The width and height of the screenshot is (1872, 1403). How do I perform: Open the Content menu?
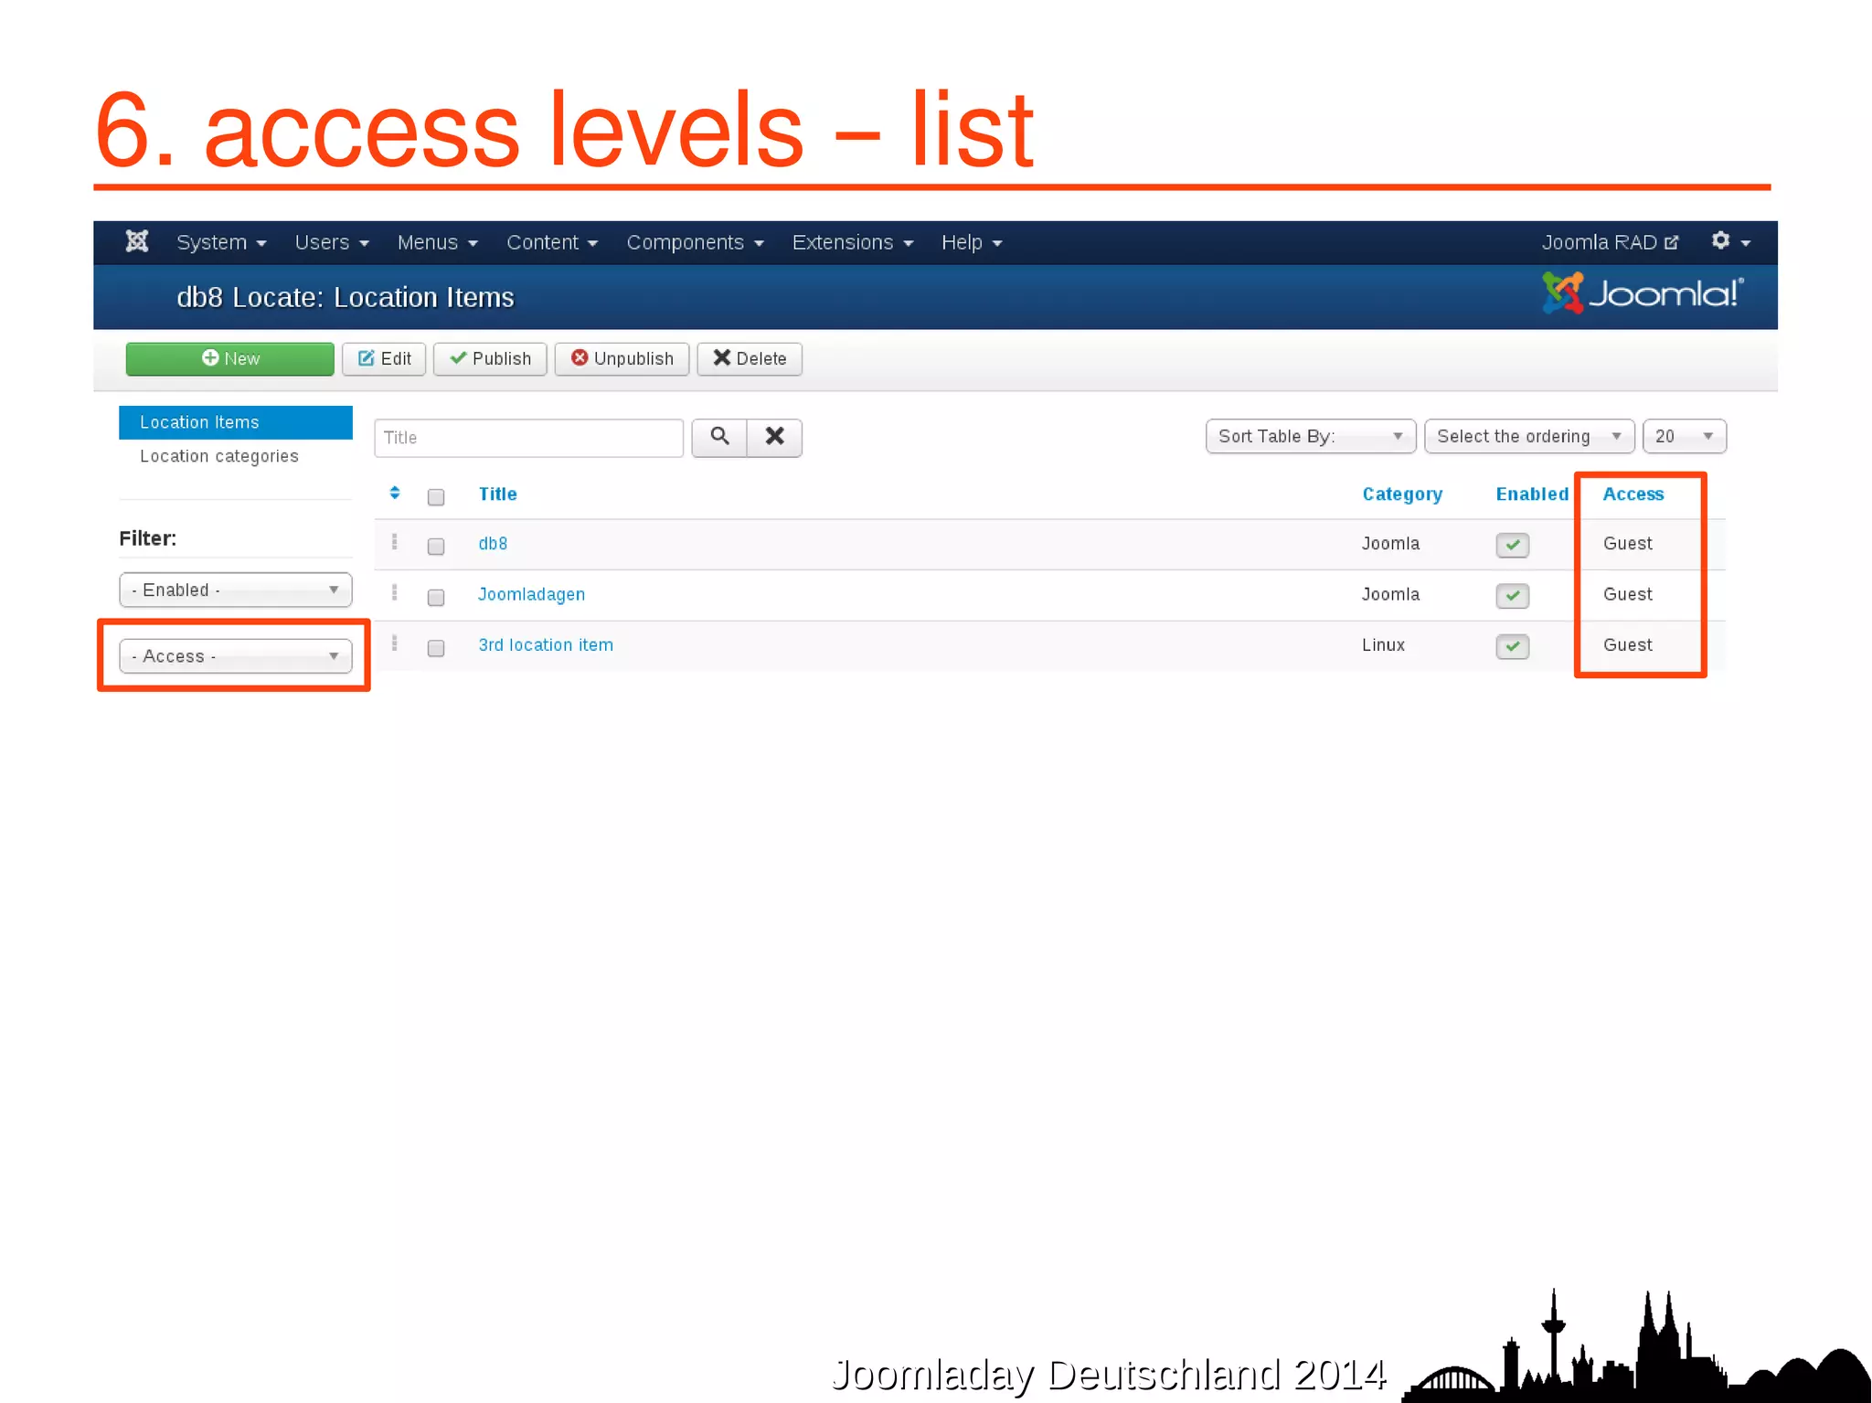point(552,242)
